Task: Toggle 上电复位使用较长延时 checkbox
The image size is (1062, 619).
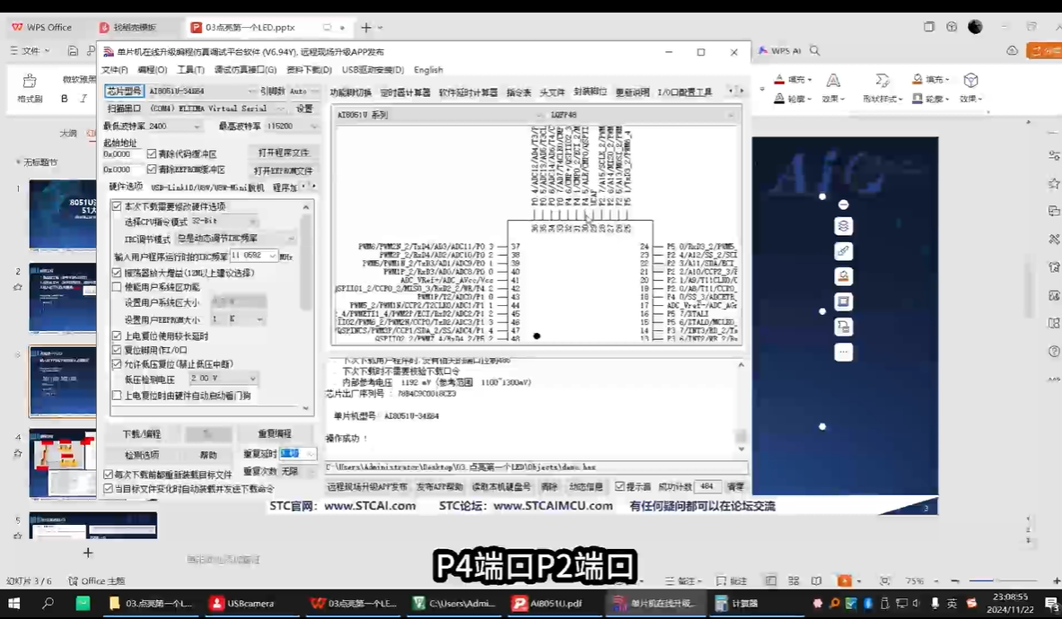Action: tap(117, 336)
